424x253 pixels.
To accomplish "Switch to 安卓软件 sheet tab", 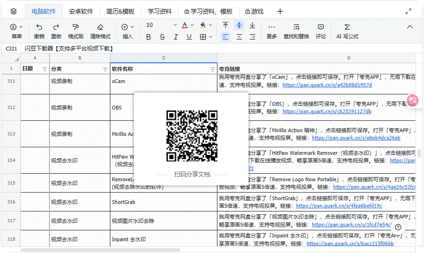I will click(81, 11).
